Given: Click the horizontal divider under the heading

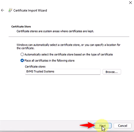Looking at the screenshot, I should [x=69, y=37].
